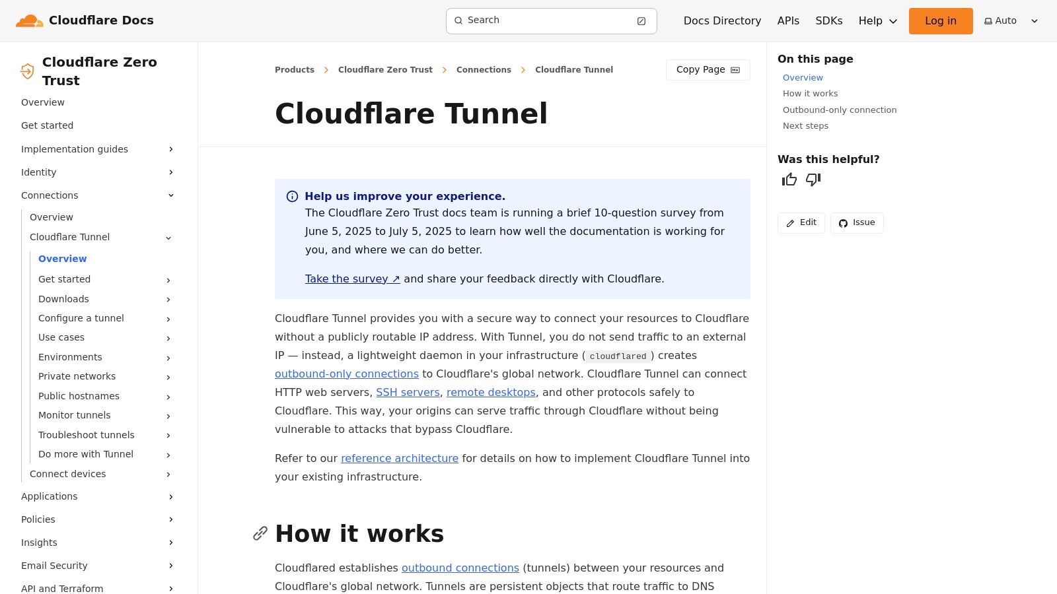The height and width of the screenshot is (594, 1057).
Task: Expand Monitor tunnels item
Action: pyautogui.click(x=168, y=416)
